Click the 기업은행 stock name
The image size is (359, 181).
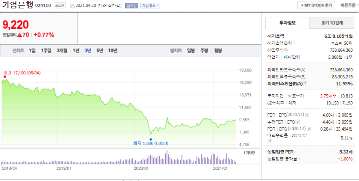[18, 5]
